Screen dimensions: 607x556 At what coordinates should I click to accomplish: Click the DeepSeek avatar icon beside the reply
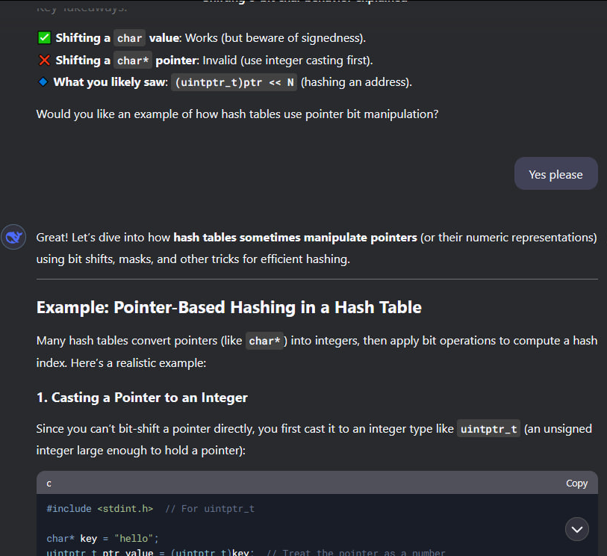13,237
